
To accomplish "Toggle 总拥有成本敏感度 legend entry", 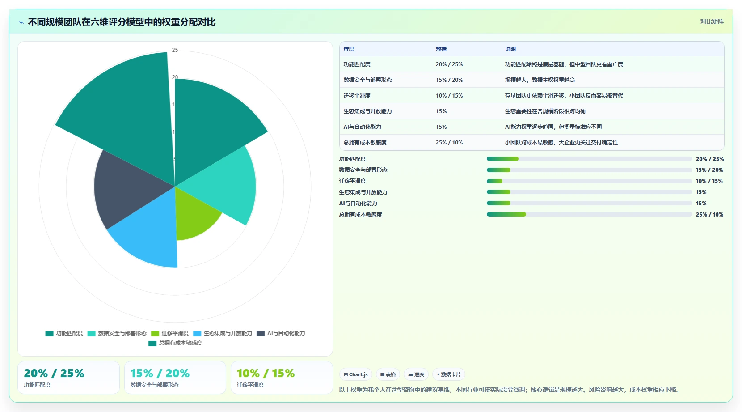I will coord(175,343).
